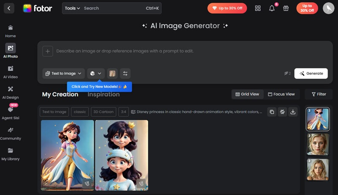Switch to Focus View

tap(281, 94)
